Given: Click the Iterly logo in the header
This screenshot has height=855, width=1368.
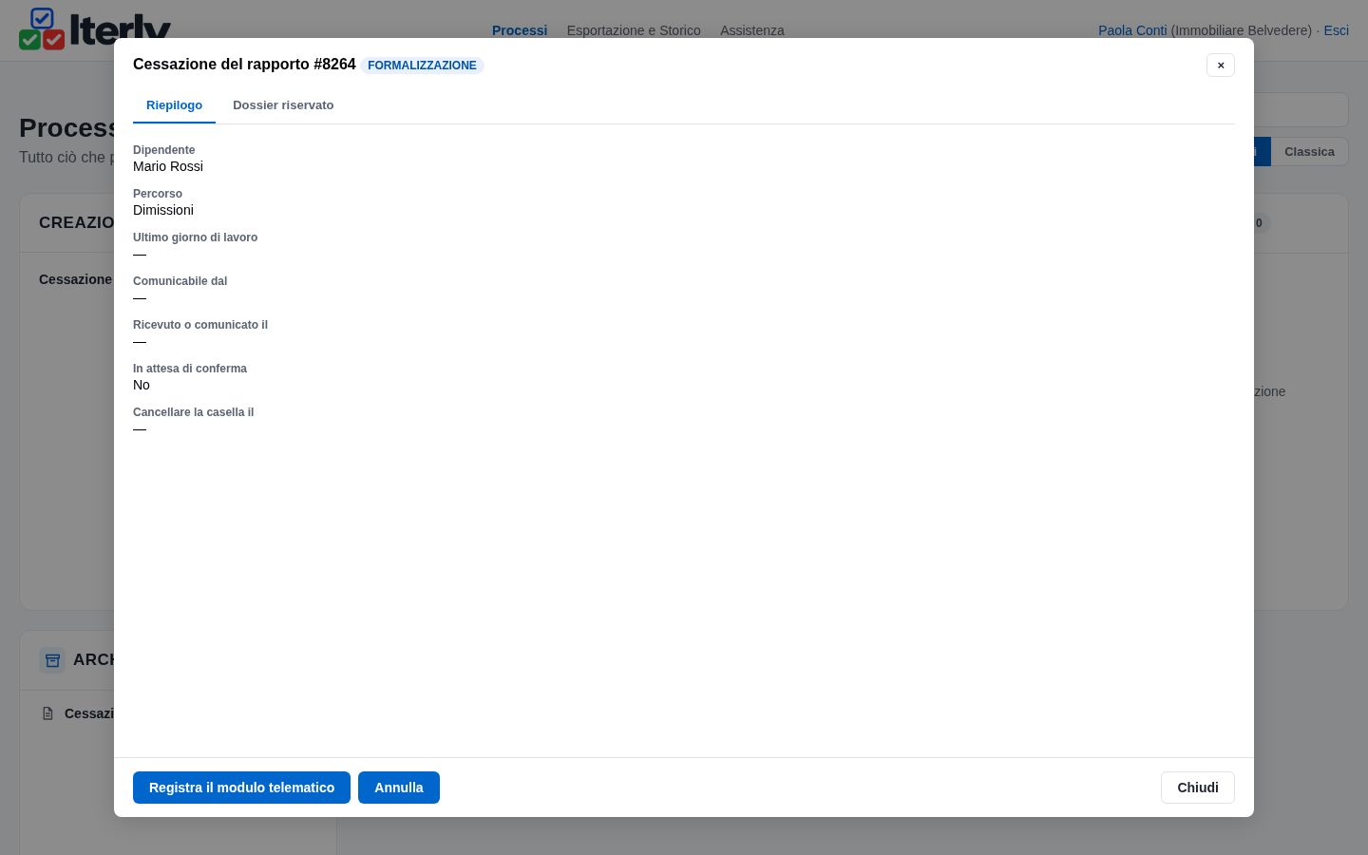Looking at the screenshot, I should [x=95, y=28].
